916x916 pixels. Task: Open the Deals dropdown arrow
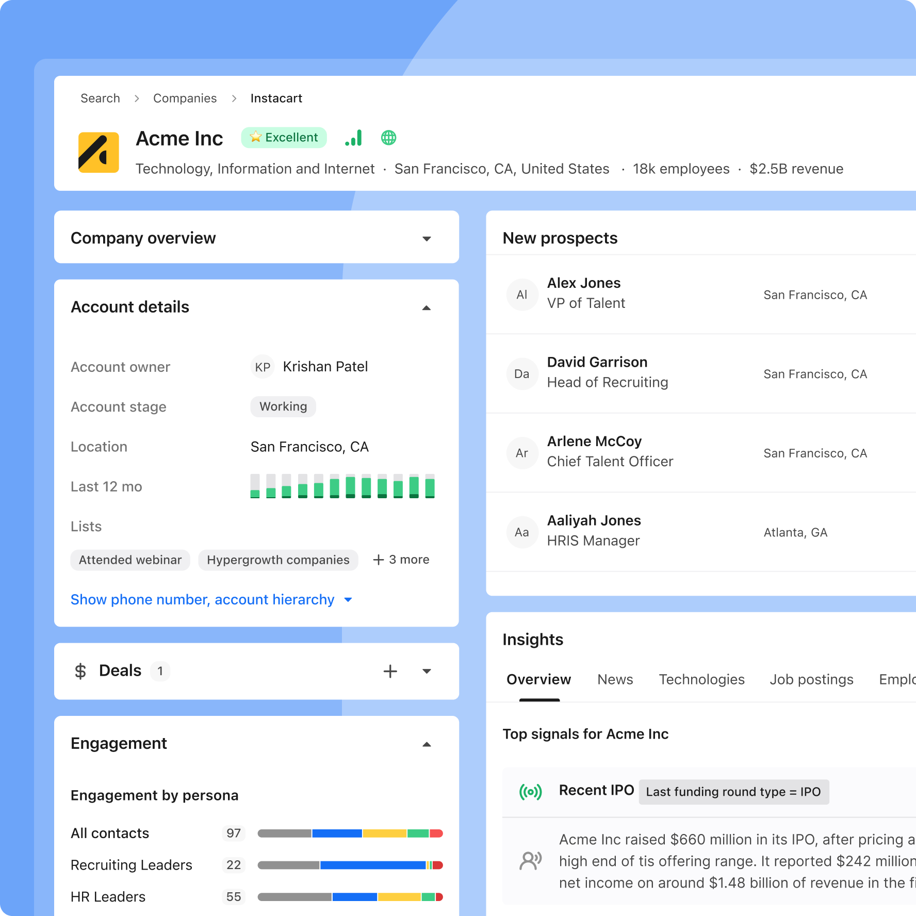point(427,671)
